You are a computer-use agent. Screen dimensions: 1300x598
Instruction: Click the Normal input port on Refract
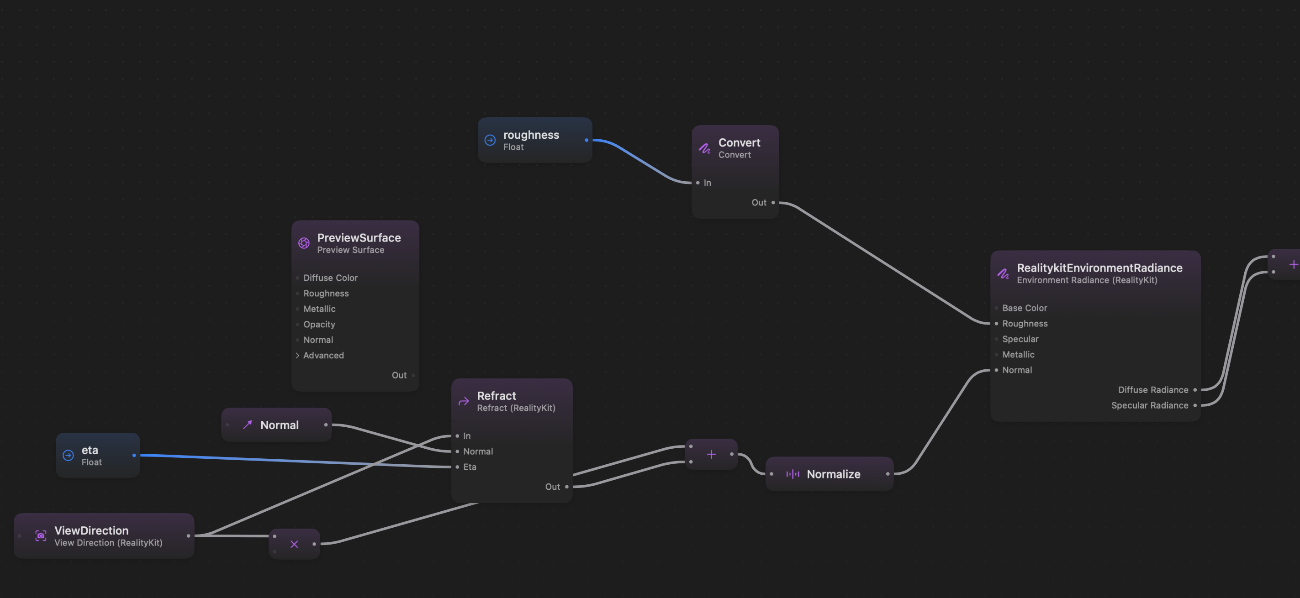click(x=457, y=451)
